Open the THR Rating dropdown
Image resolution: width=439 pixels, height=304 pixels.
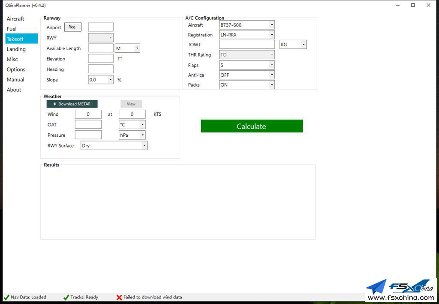tap(247, 54)
